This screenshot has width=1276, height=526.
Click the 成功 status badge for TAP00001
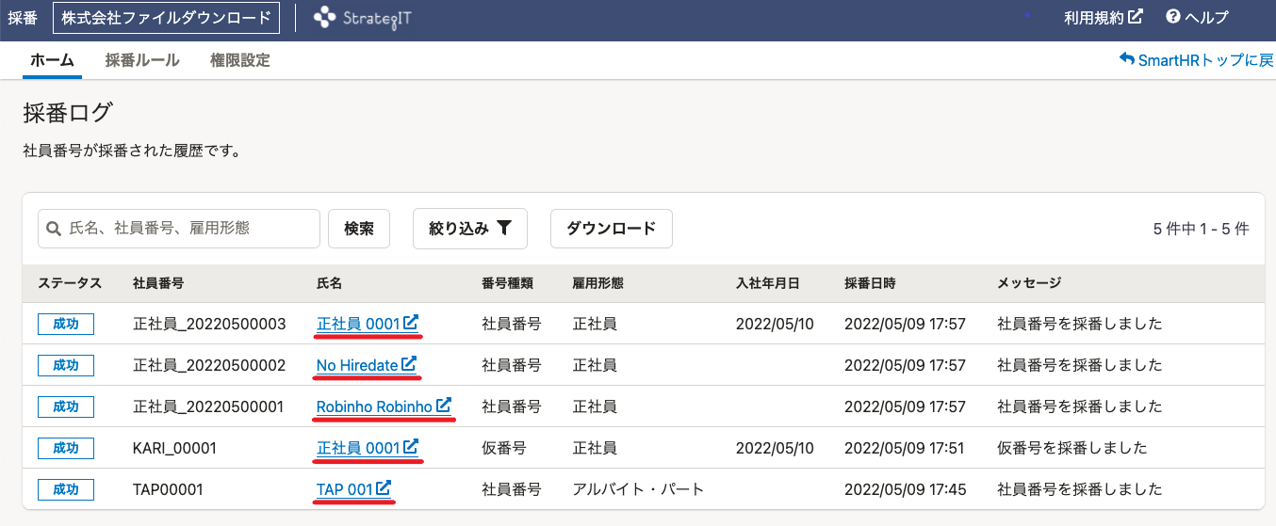[x=66, y=489]
